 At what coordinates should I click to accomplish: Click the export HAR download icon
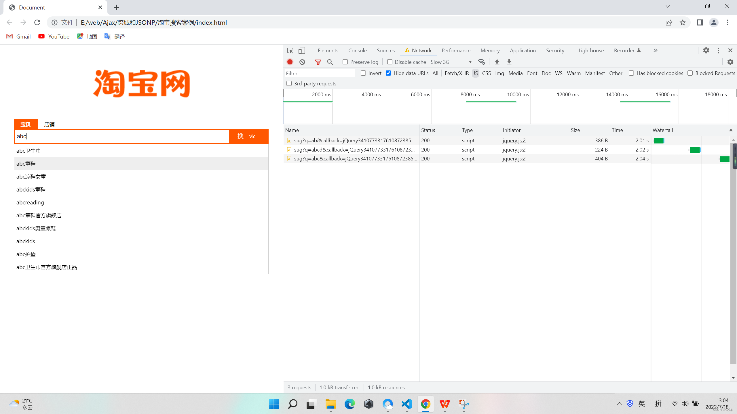[x=509, y=62]
